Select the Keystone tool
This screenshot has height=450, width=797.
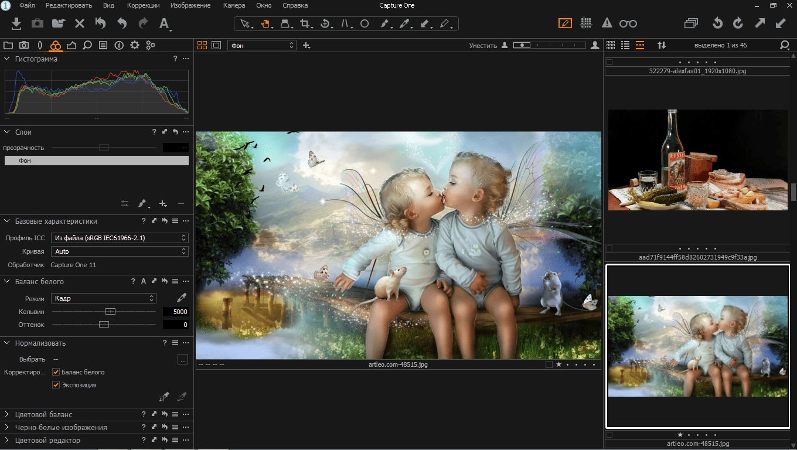pos(345,24)
